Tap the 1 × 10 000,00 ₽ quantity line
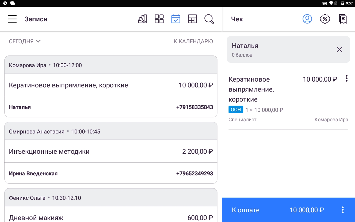This screenshot has height=222, width=355. pos(264,110)
